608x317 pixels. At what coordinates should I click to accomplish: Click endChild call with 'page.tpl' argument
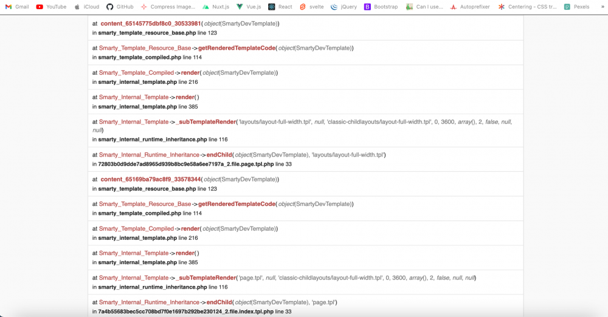(219, 302)
